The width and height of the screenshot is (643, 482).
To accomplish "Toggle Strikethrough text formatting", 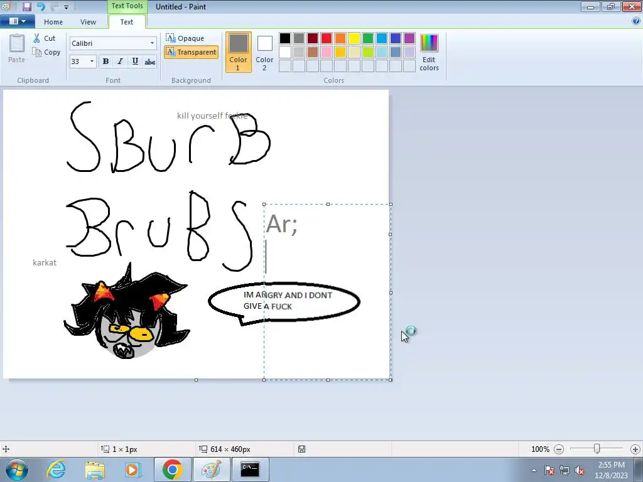I will click(x=149, y=62).
